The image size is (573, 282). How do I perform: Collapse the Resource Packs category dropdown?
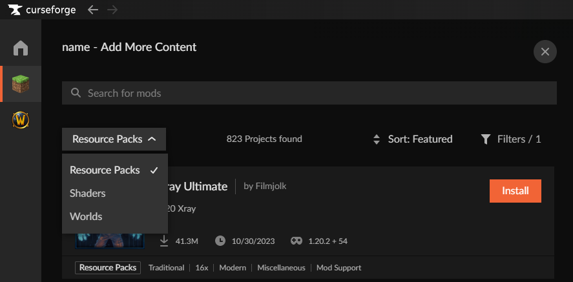(114, 139)
